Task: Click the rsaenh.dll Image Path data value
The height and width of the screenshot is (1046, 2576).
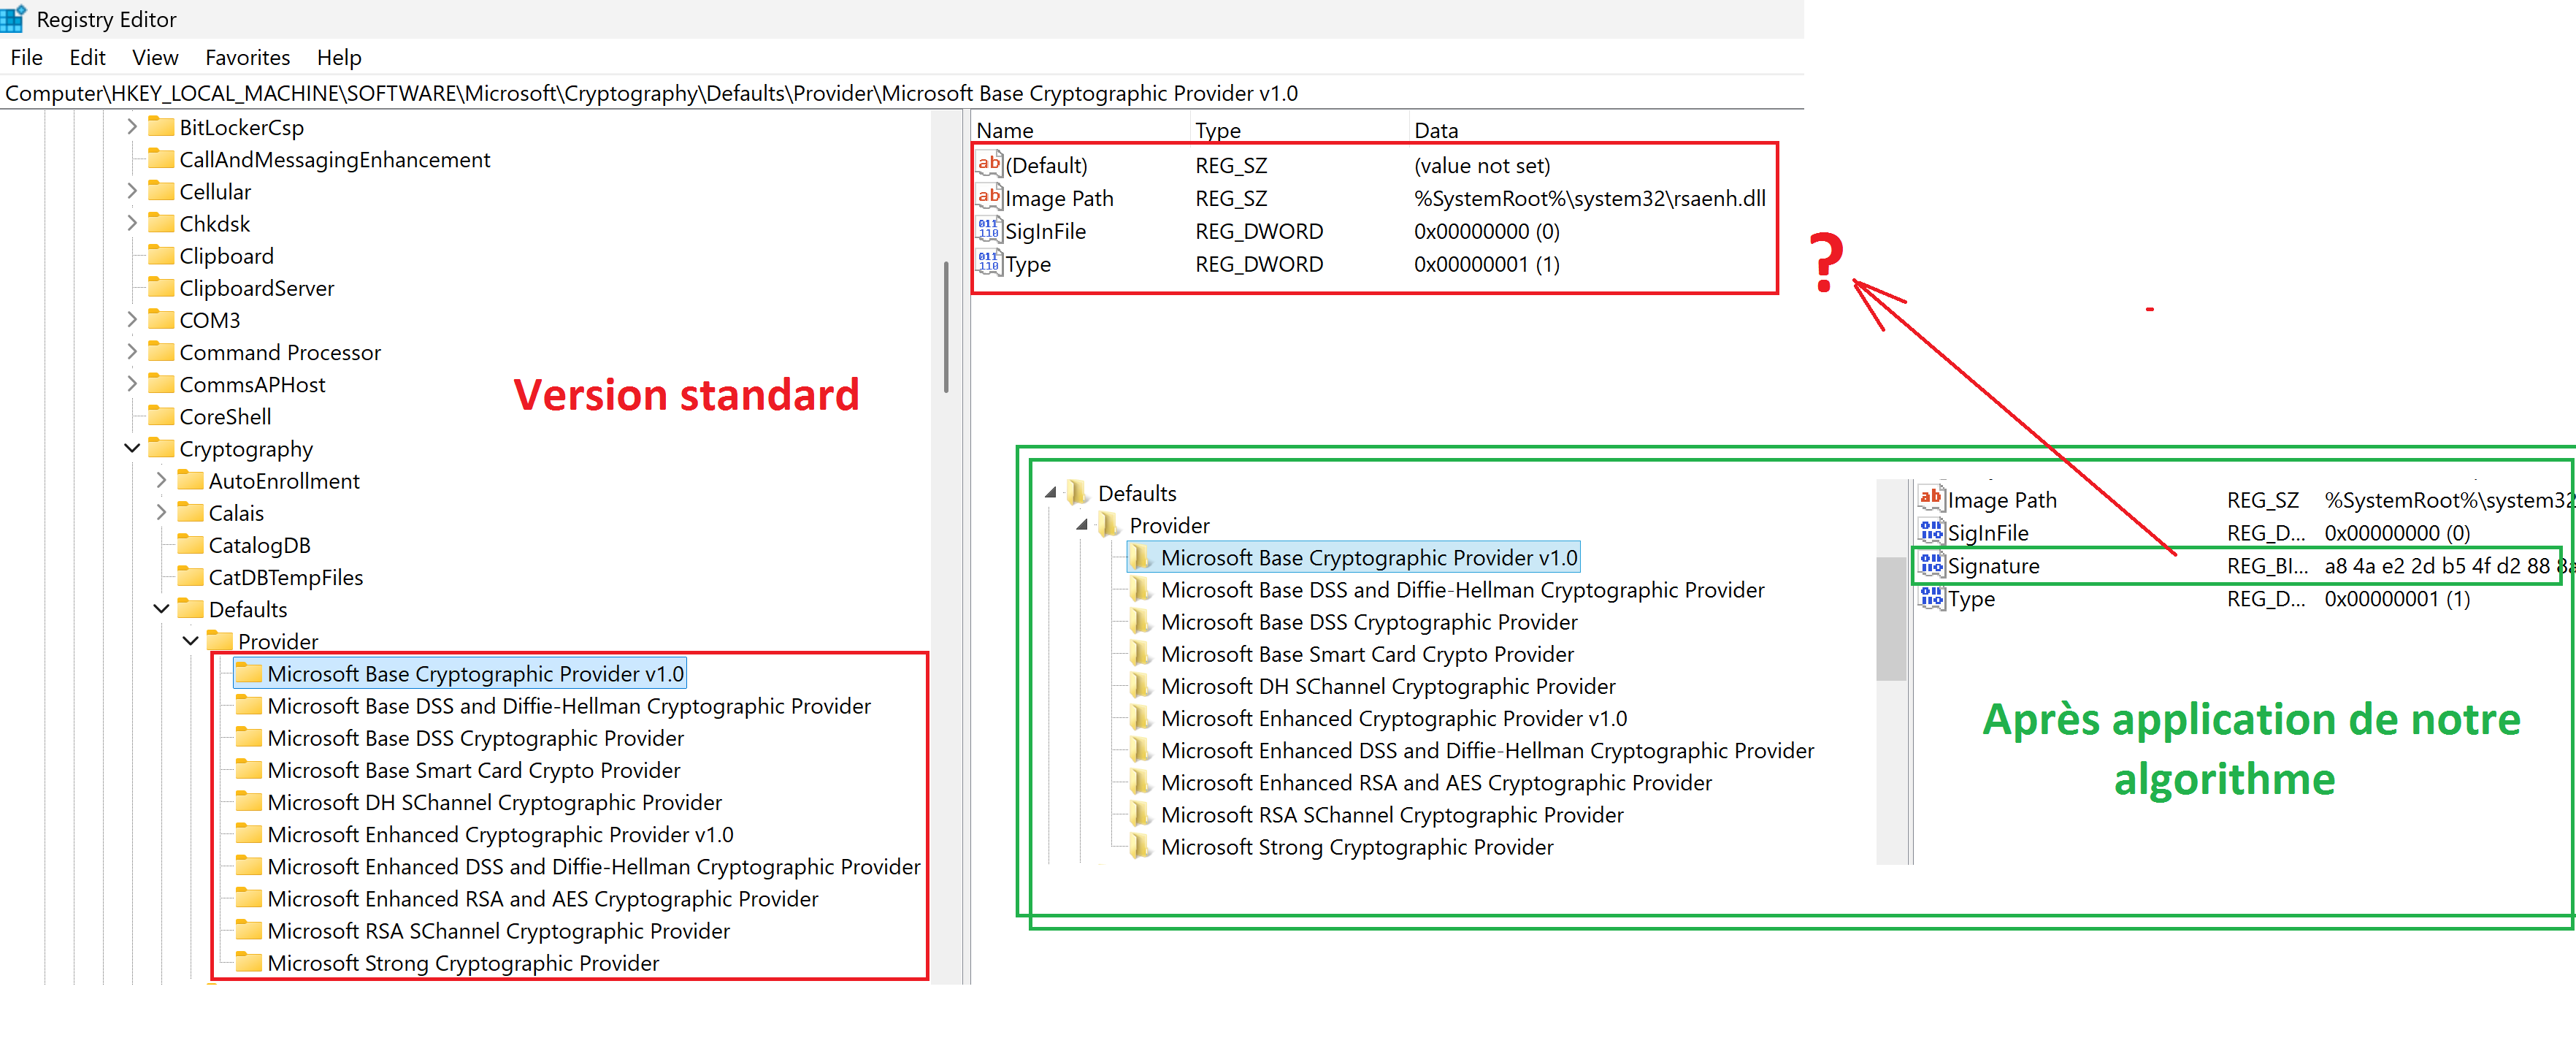Action: click(1589, 198)
